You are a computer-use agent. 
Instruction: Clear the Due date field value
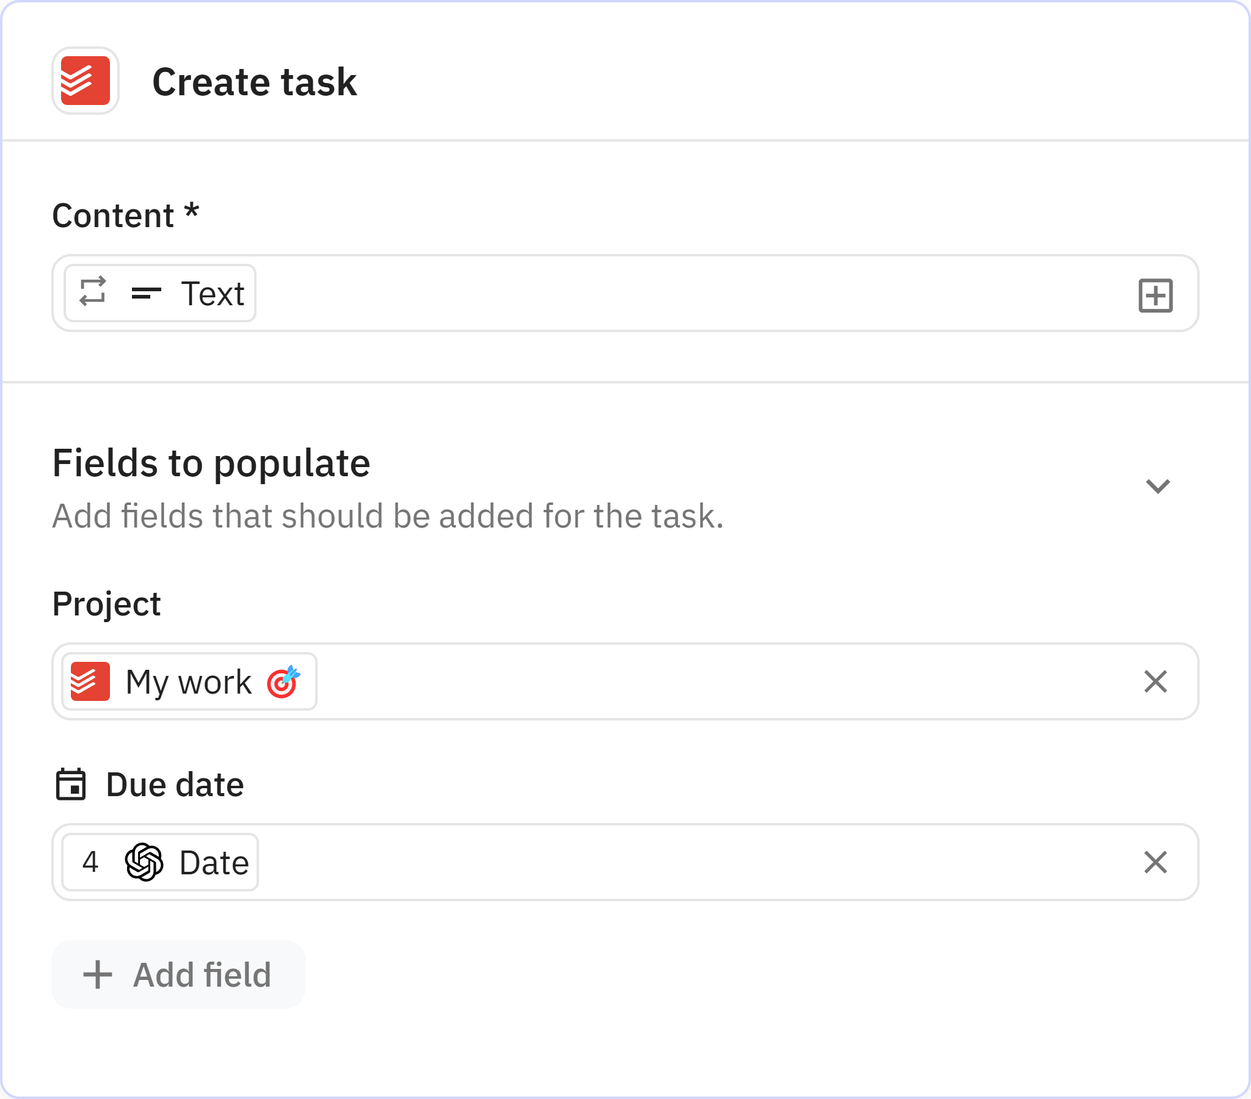tap(1155, 862)
